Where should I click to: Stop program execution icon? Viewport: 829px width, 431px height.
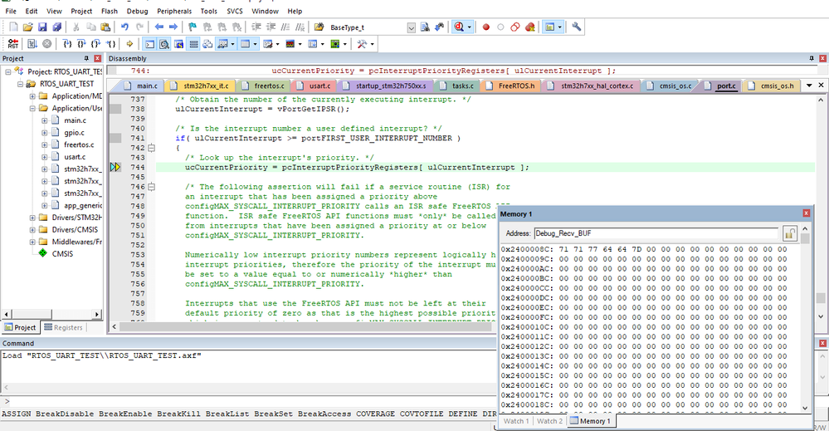tap(47, 44)
